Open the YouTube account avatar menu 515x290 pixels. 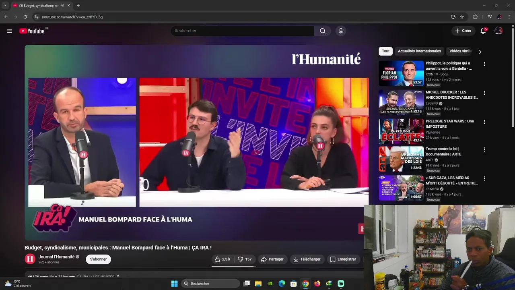pyautogui.click(x=499, y=31)
